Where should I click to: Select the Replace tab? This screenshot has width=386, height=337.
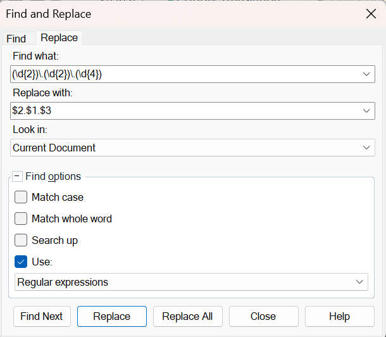coord(59,38)
